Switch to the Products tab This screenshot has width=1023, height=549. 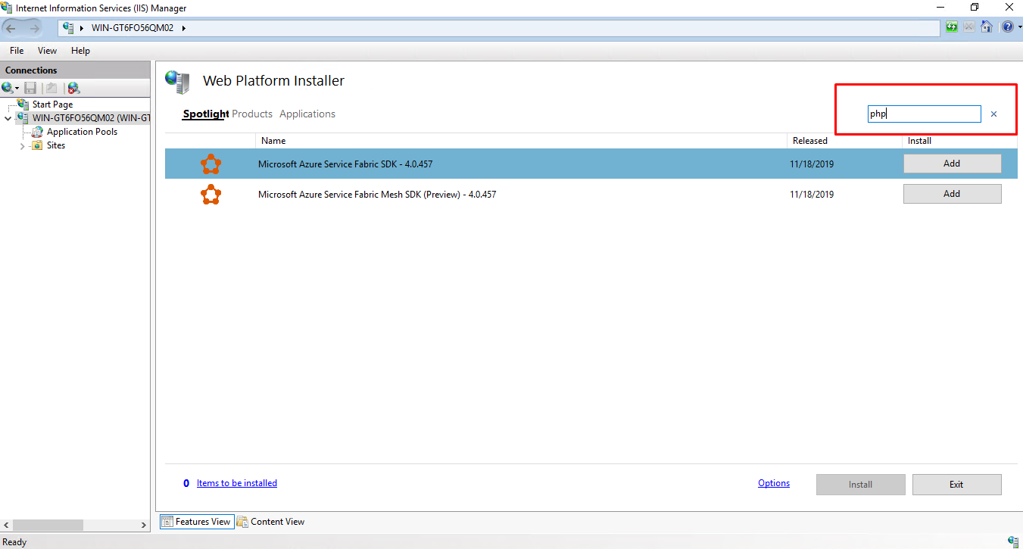coord(252,114)
